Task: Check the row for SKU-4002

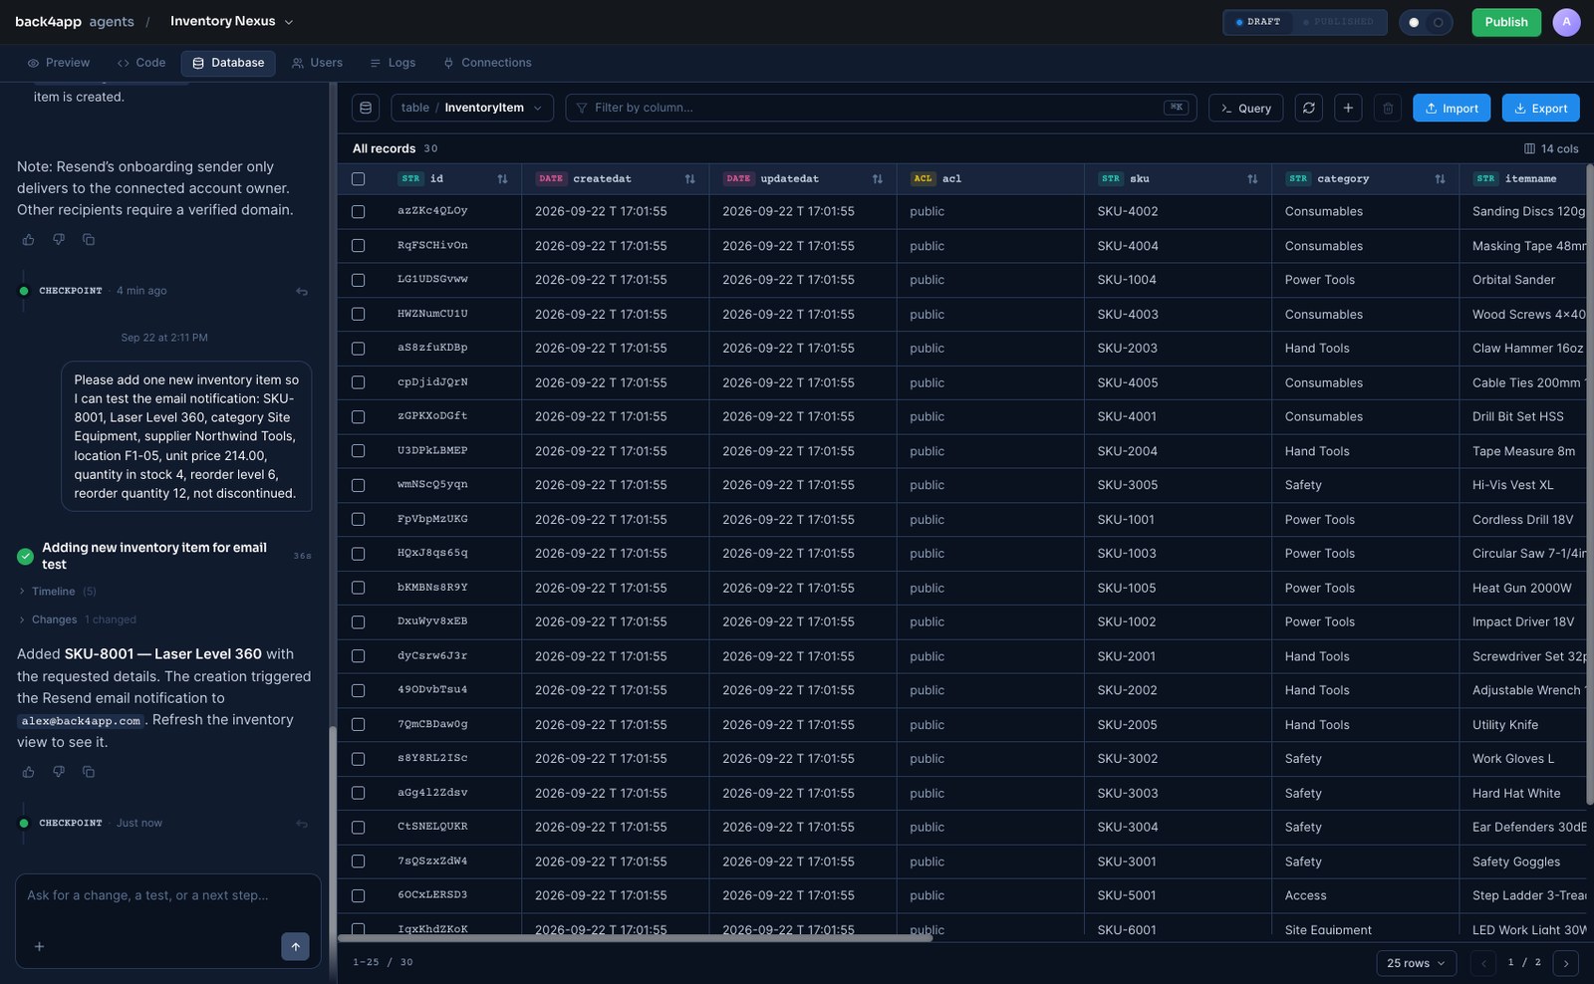Action: pyautogui.click(x=359, y=212)
